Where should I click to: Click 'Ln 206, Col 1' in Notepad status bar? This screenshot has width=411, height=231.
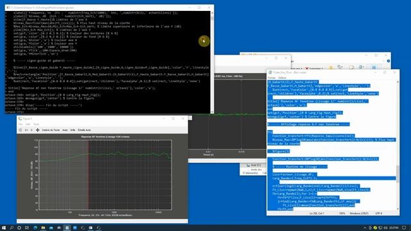pyautogui.click(x=317, y=214)
